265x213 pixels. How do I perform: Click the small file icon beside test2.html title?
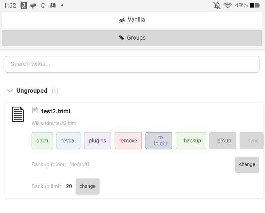coord(35,110)
